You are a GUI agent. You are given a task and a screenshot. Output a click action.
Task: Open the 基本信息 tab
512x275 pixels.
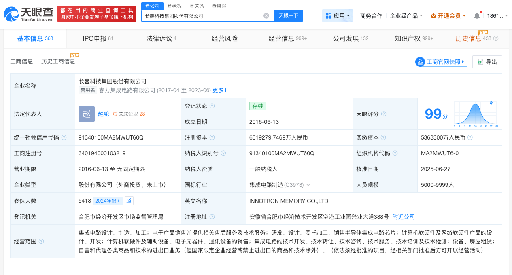point(35,38)
